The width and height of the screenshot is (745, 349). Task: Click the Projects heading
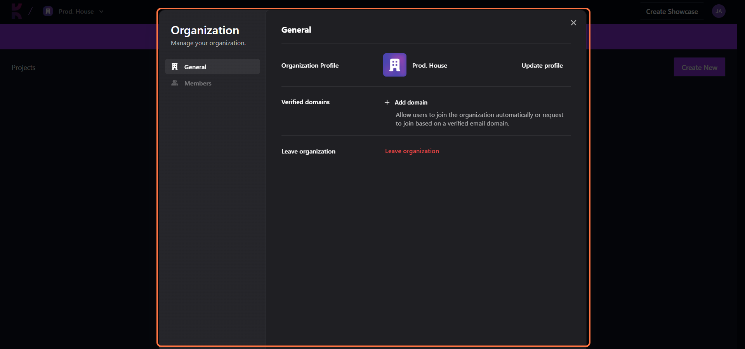[23, 68]
